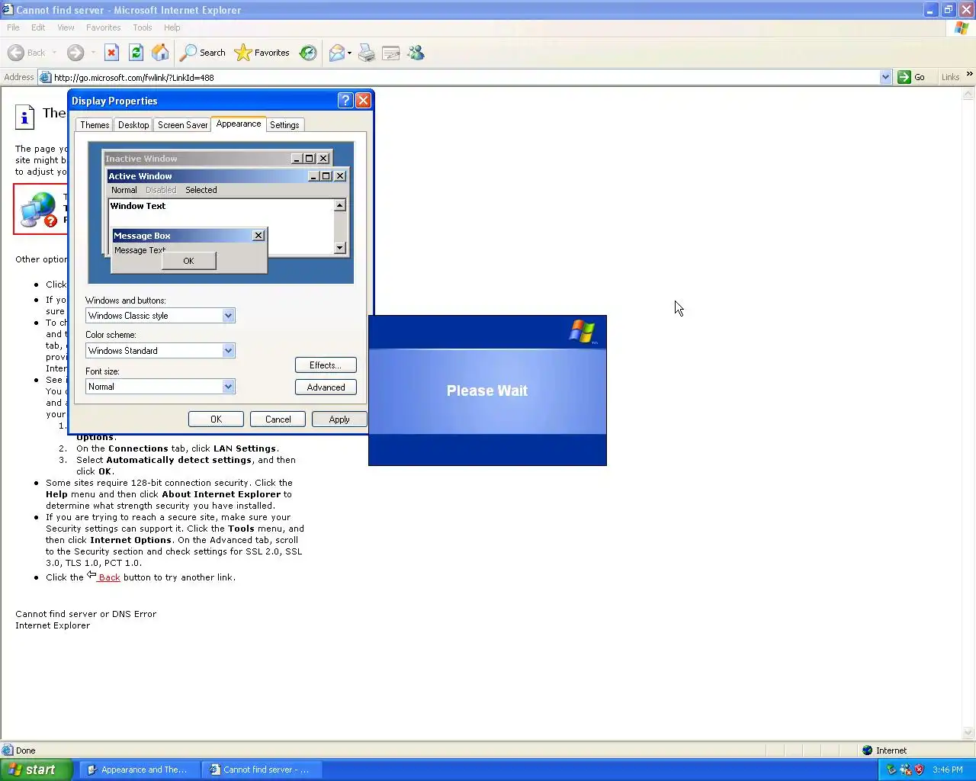Open the address bar dropdown arrow
976x781 pixels.
(885, 77)
